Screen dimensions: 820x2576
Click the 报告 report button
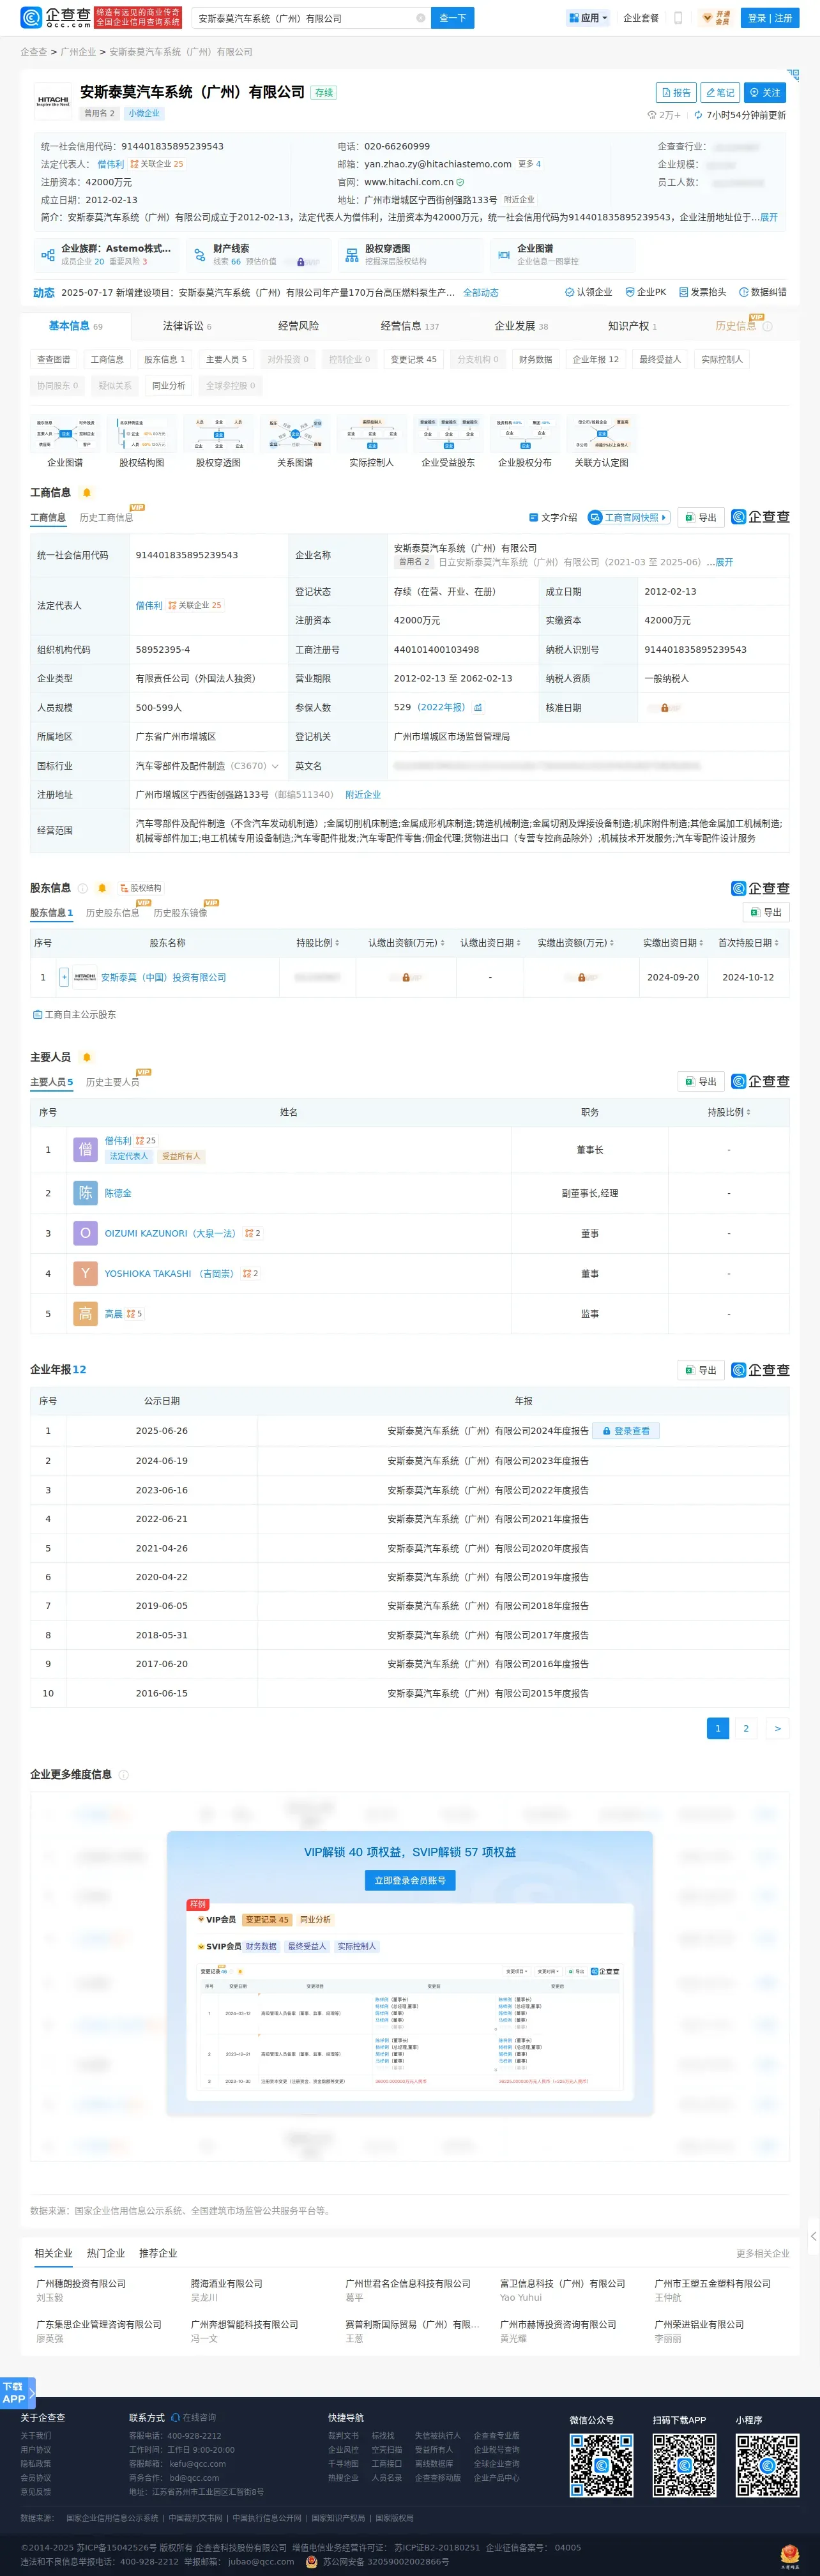coord(676,93)
